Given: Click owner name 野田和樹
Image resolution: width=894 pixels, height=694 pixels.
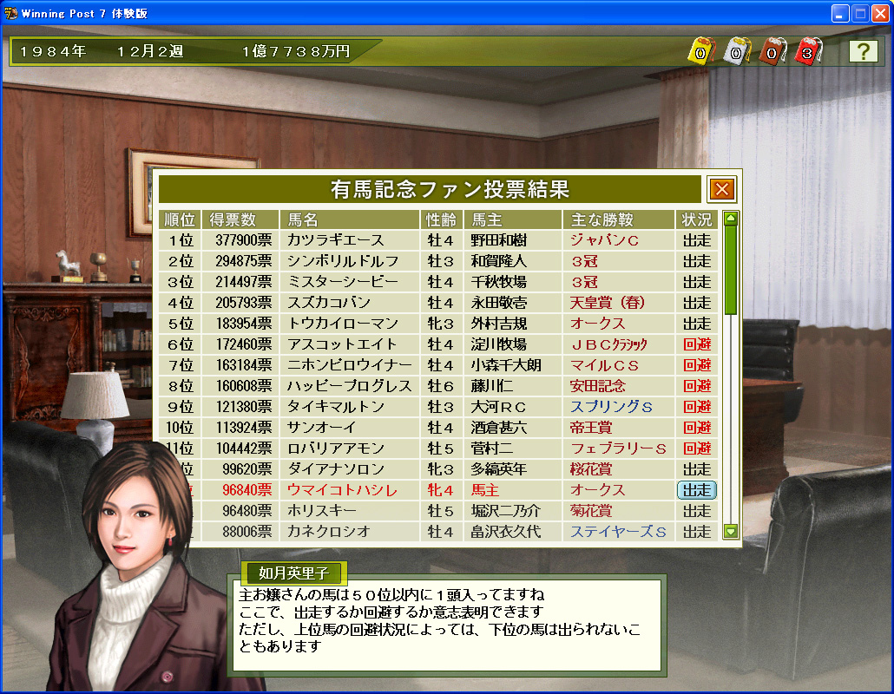Looking at the screenshot, I should [x=498, y=240].
